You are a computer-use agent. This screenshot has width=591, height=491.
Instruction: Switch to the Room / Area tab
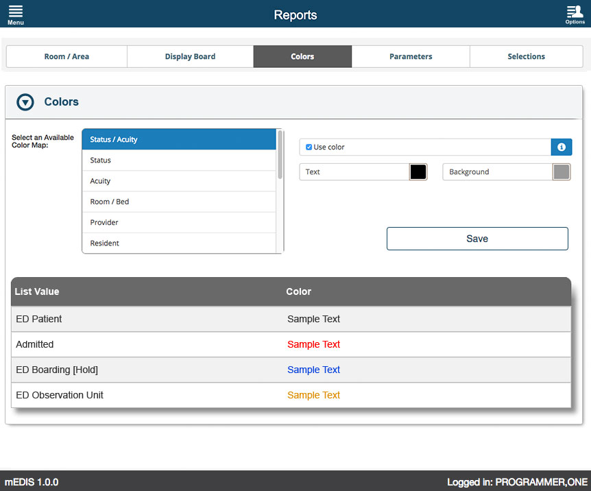pyautogui.click(x=67, y=56)
